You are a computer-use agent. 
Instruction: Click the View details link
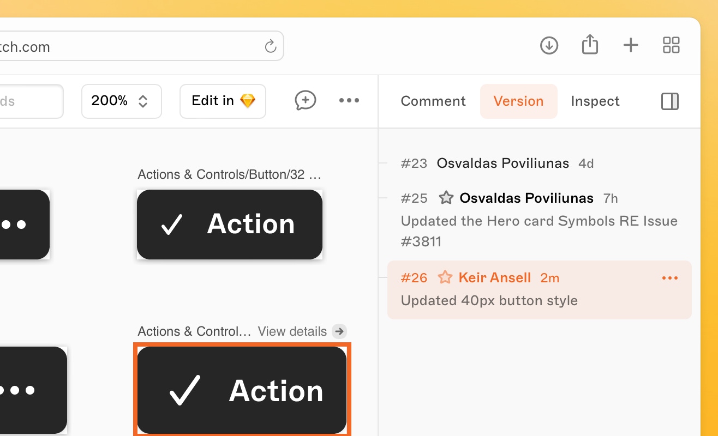(x=292, y=331)
